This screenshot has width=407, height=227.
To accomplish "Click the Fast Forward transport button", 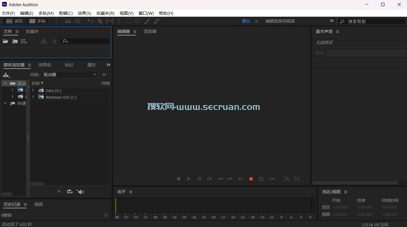I will [x=230, y=179].
